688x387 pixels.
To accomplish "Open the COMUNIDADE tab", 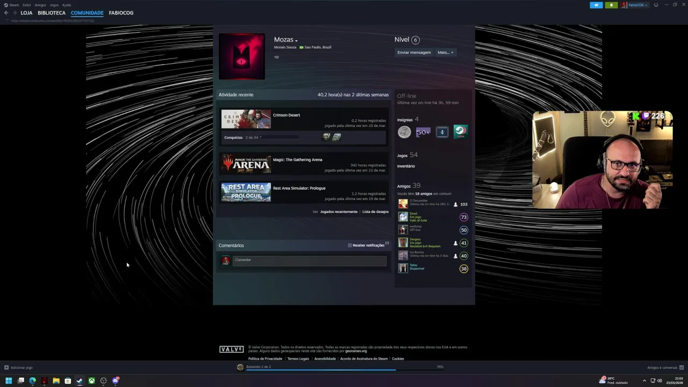I will [87, 13].
